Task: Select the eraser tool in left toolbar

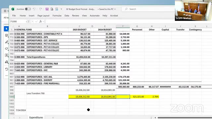Action: (x=6, y=49)
